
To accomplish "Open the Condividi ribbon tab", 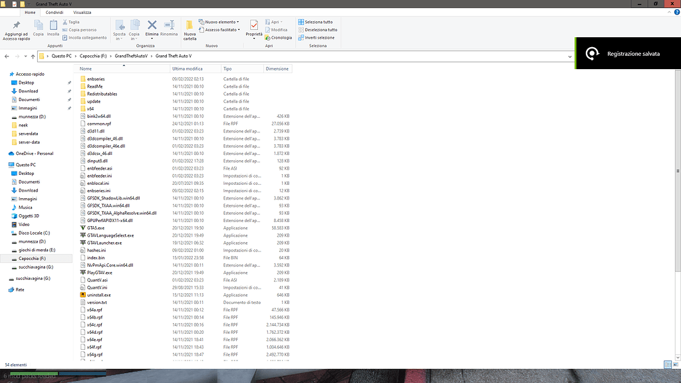I will coord(53,11).
